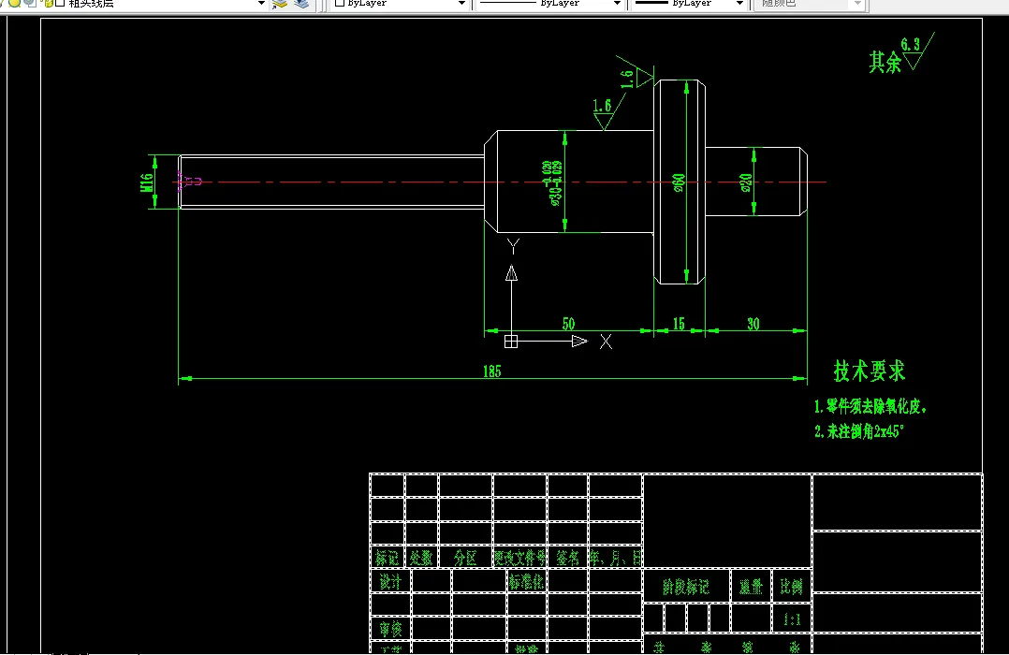Click the 6.3 roughness symbol beside 其余

917,51
